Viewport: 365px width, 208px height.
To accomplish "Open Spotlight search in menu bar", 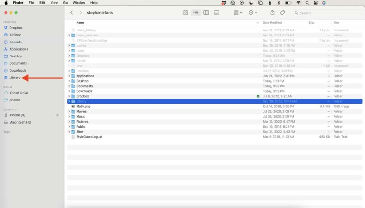I will pos(307,3).
